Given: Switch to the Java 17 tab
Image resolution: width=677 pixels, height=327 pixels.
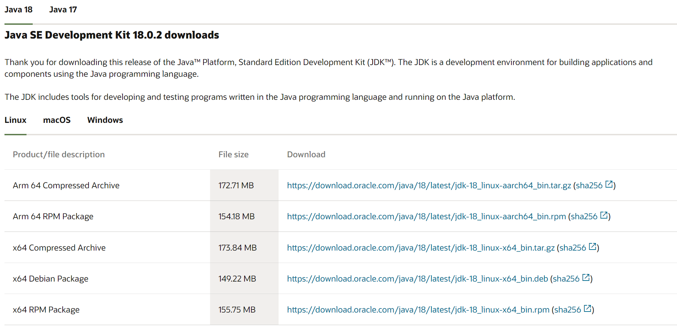Looking at the screenshot, I should click(x=63, y=10).
